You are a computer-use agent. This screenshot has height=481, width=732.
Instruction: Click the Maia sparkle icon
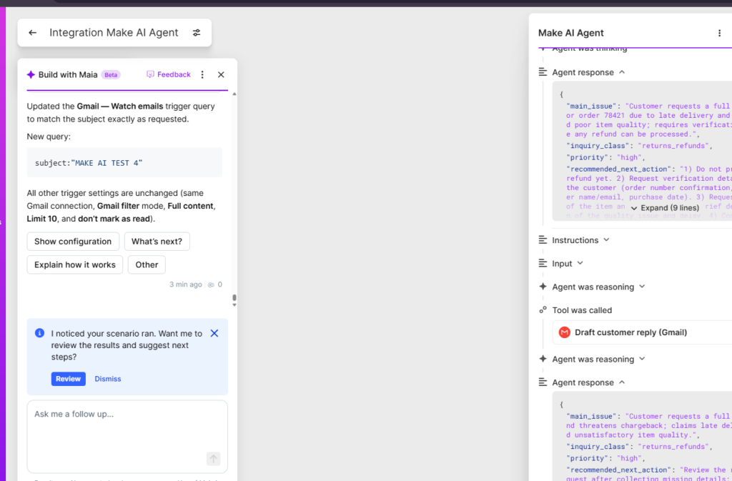pos(31,74)
